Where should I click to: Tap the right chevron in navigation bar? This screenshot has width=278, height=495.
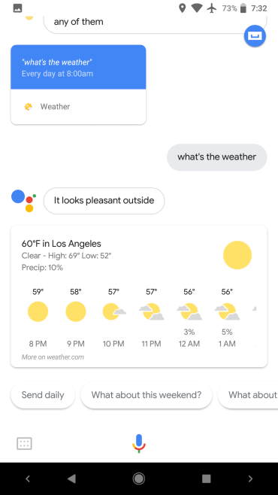coord(251,478)
